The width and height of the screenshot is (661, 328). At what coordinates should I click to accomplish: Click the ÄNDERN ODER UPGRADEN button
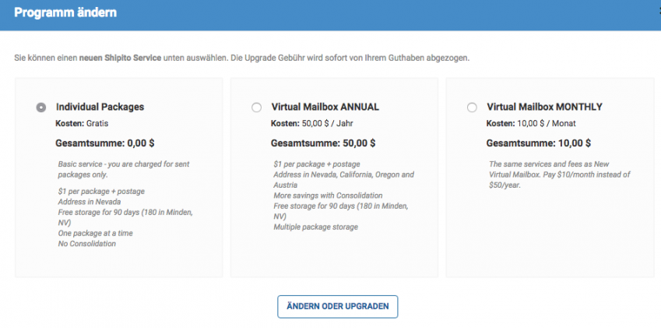pyautogui.click(x=338, y=306)
